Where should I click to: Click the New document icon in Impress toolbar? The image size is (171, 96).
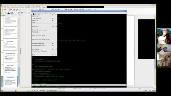click(x=2, y=10)
